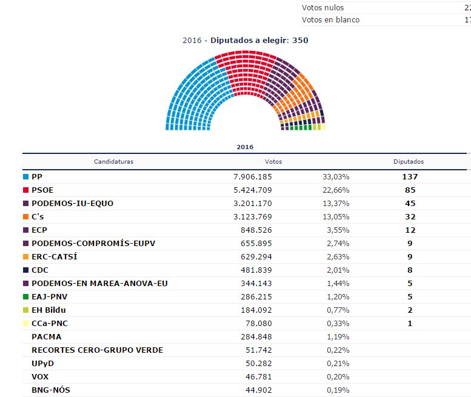
Task: Click the BNG-NÓS party name
Action: 50,390
